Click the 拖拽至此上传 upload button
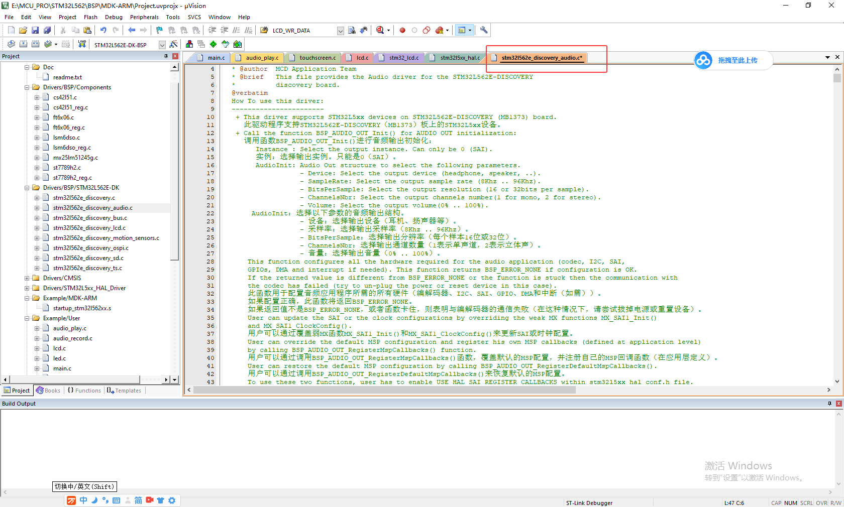 click(733, 60)
